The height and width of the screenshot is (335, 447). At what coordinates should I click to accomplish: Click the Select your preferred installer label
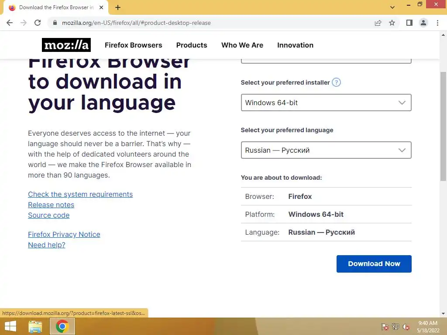(285, 82)
